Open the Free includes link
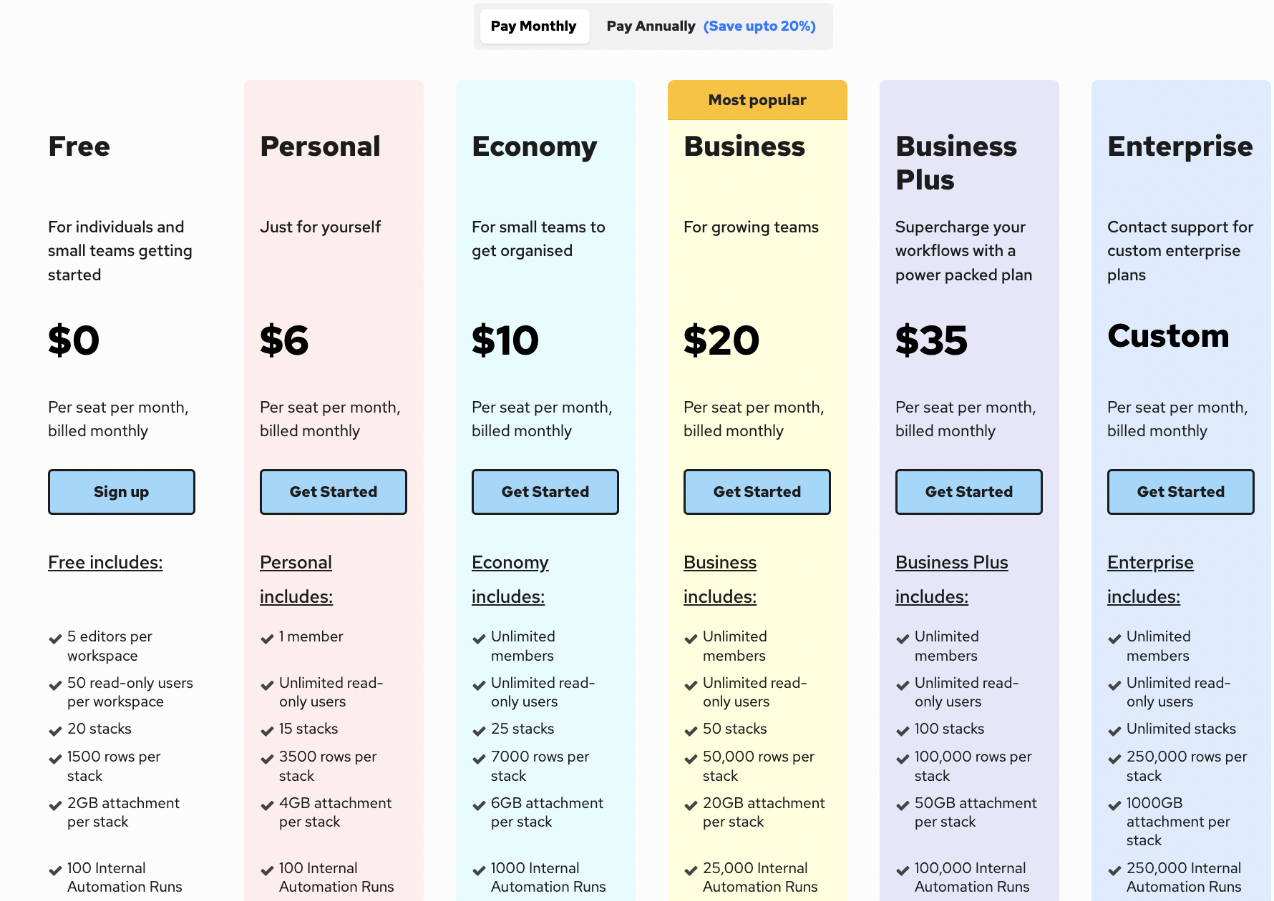Image resolution: width=1274 pixels, height=901 pixels. click(104, 563)
